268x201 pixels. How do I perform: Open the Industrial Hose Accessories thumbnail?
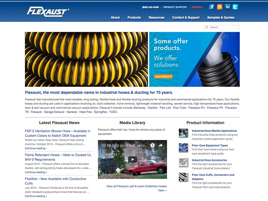pos(183,163)
